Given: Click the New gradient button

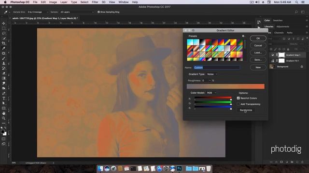Looking at the screenshot, I should [258, 67].
